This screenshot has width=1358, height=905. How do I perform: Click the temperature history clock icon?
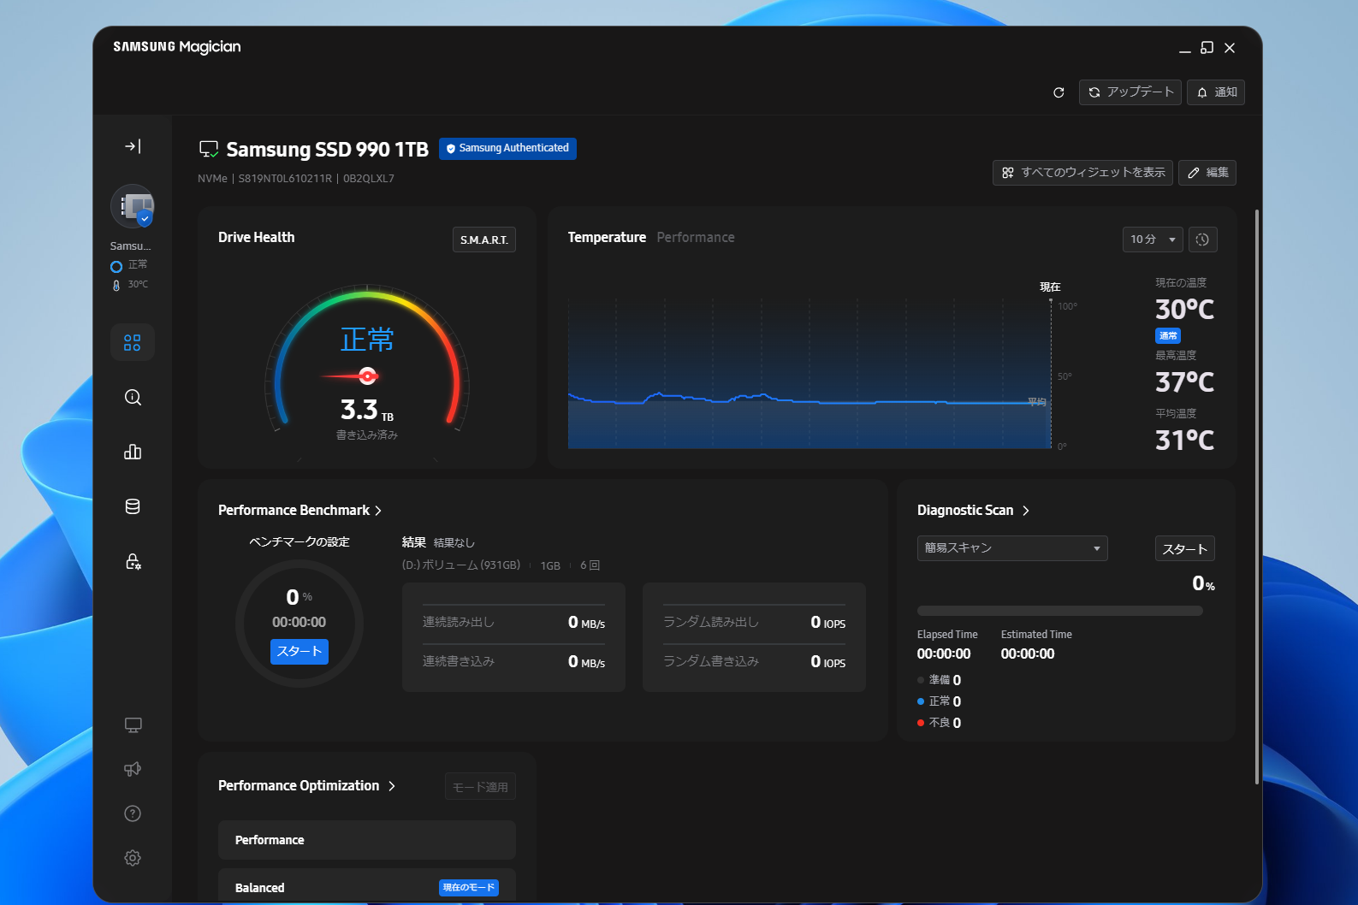pyautogui.click(x=1202, y=240)
